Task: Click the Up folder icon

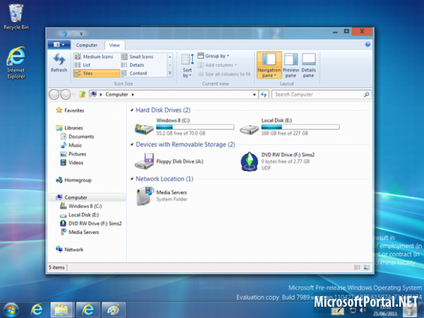Action: (x=83, y=95)
